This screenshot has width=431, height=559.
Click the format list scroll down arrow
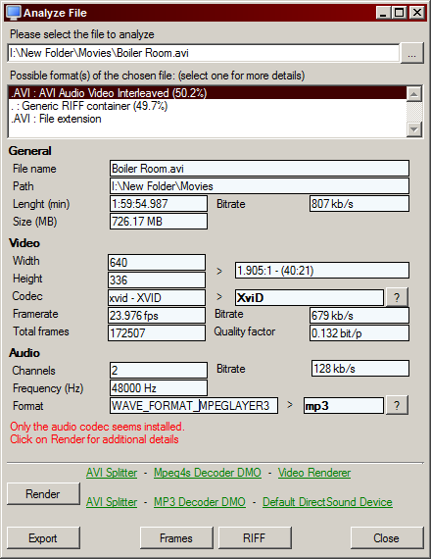coord(414,129)
